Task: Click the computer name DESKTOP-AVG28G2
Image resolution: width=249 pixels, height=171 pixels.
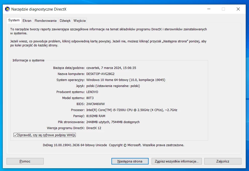Action: tap(100, 74)
